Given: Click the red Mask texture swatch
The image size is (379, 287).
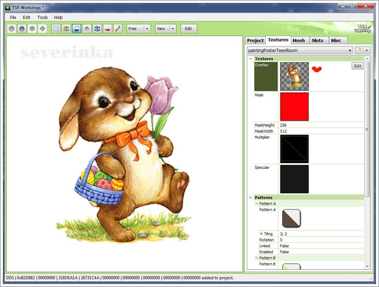Looking at the screenshot, I should click(x=294, y=107).
